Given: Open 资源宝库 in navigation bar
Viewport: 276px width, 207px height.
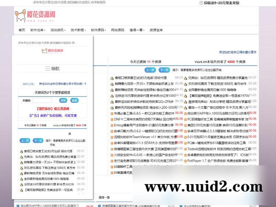Looking at the screenshot, I should [156, 30].
